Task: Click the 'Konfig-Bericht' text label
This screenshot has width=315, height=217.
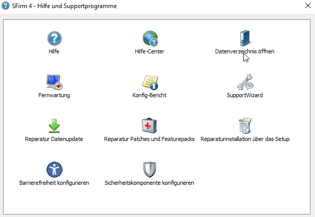Action: (x=149, y=95)
